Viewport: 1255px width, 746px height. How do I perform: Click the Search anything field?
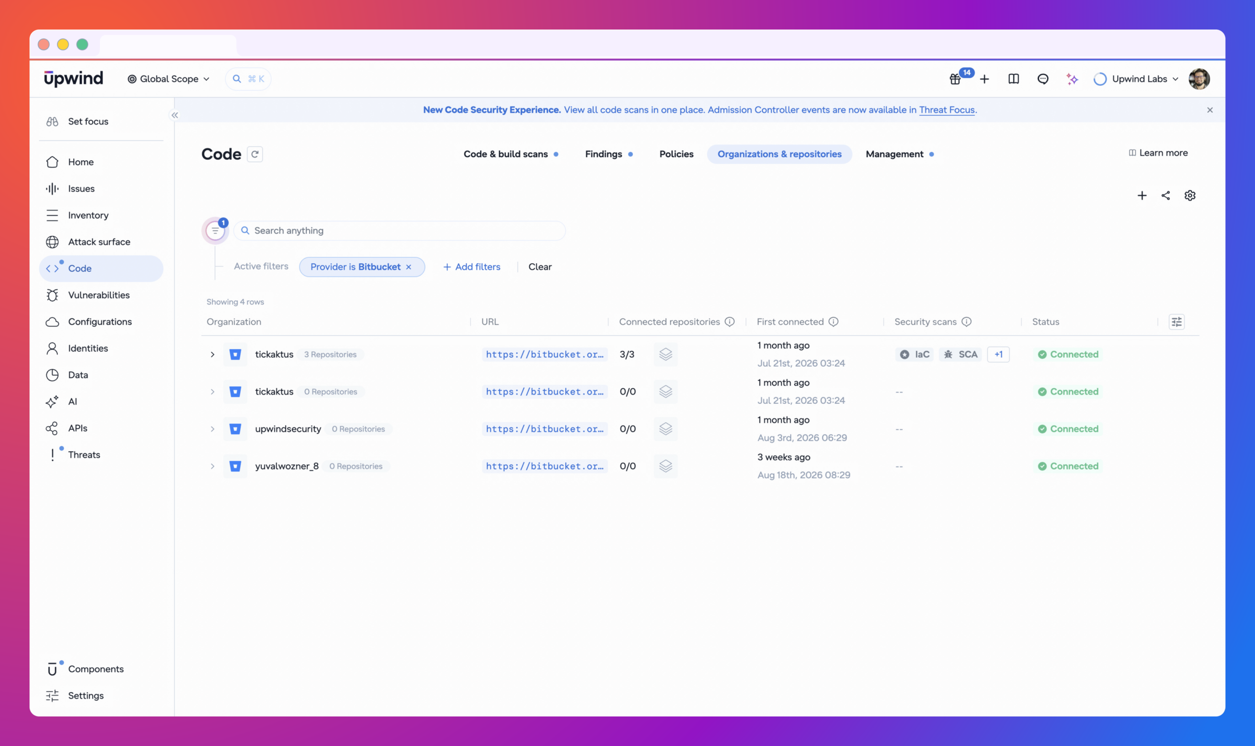400,231
